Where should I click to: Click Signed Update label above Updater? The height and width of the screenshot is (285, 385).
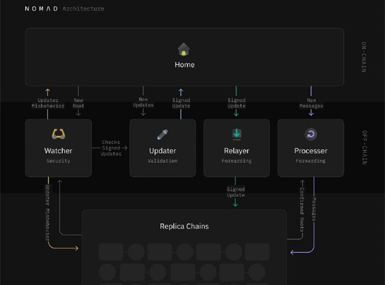pos(181,103)
